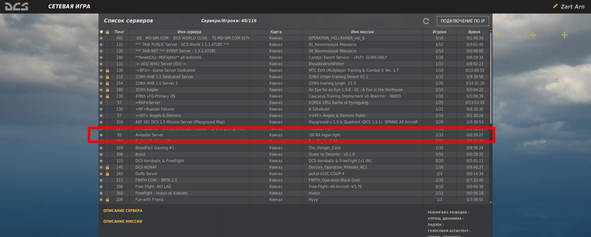This screenshot has width=591, height=237.
Task: Select mission KOREA 1951 Battle of Pyongyang
Action: (x=338, y=103)
